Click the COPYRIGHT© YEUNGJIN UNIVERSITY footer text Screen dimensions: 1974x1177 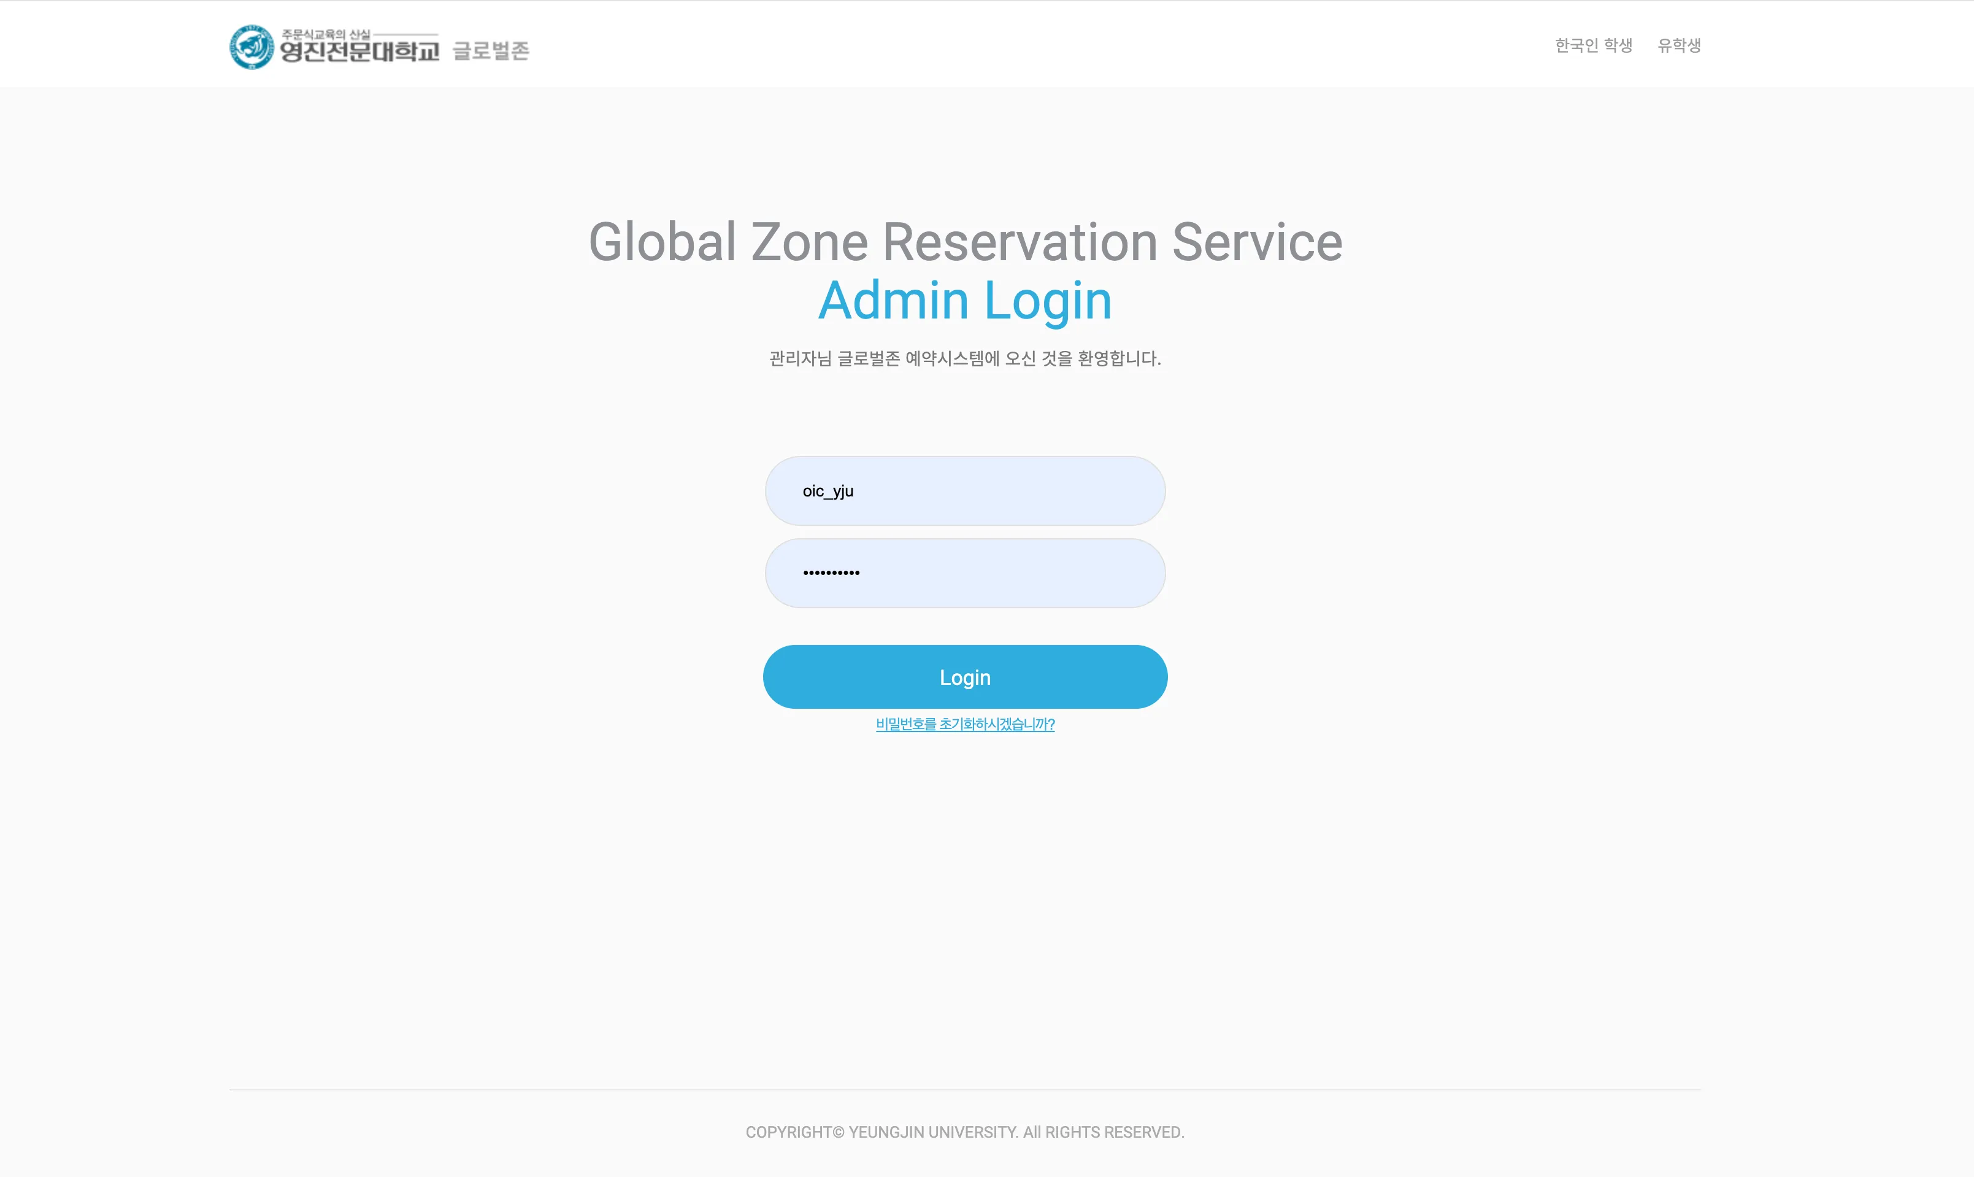click(x=881, y=1132)
